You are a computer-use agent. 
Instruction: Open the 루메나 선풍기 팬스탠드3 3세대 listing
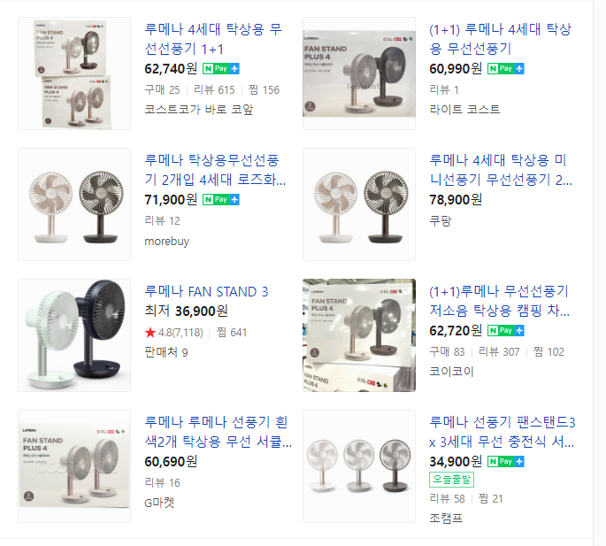[502, 432]
